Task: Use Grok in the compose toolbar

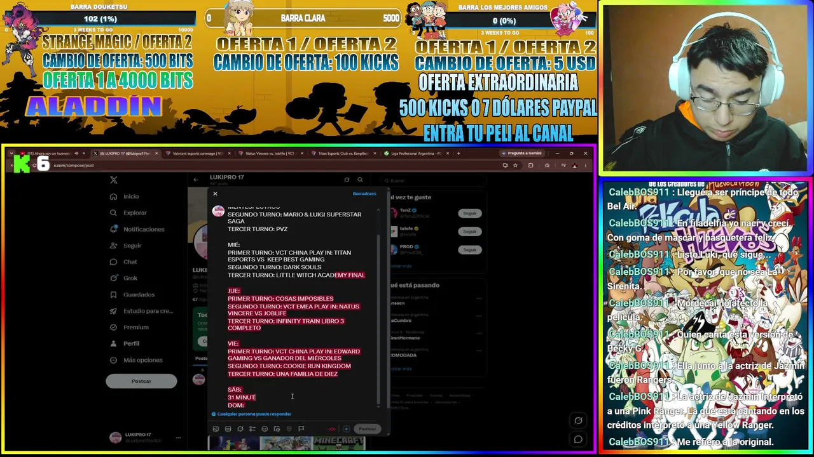Action: [x=240, y=429]
